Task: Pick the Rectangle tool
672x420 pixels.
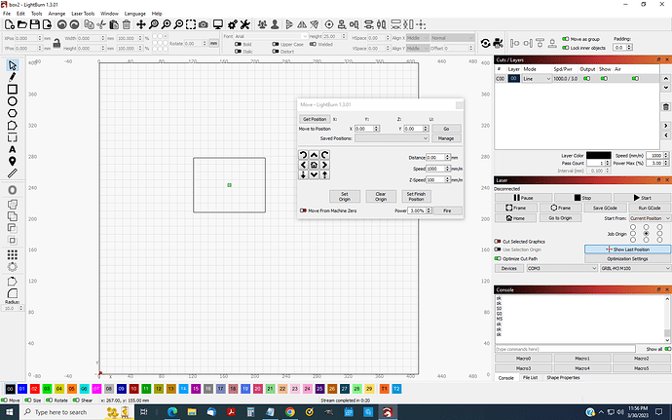Action: tap(13, 90)
